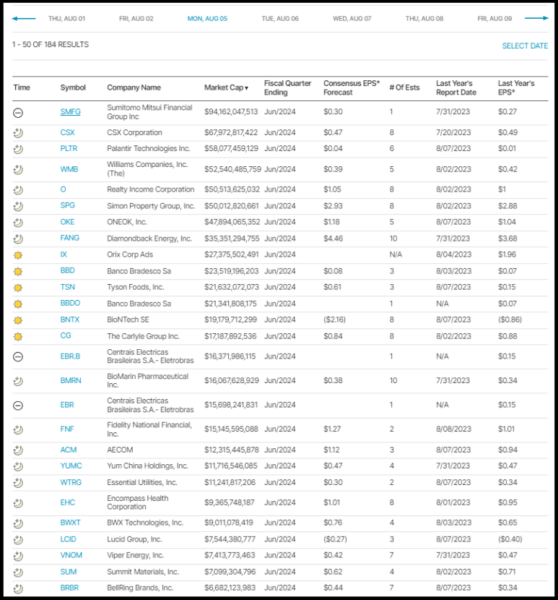
Task: Click the moon icon in the ACM row
Action: (18, 450)
